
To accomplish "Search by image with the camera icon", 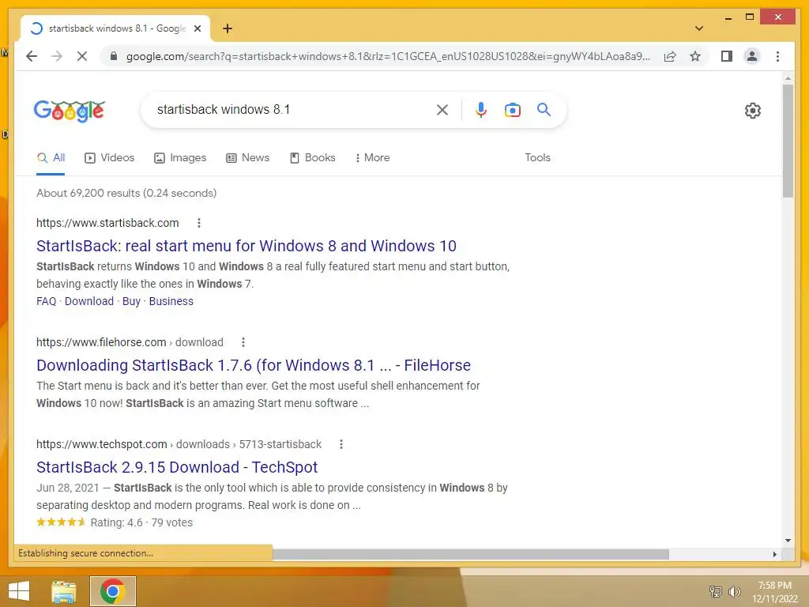I will pyautogui.click(x=512, y=109).
